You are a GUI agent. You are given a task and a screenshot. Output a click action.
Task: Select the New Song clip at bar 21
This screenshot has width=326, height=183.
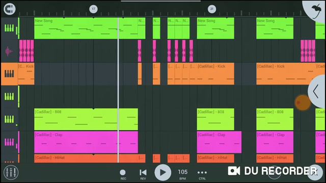215,28
